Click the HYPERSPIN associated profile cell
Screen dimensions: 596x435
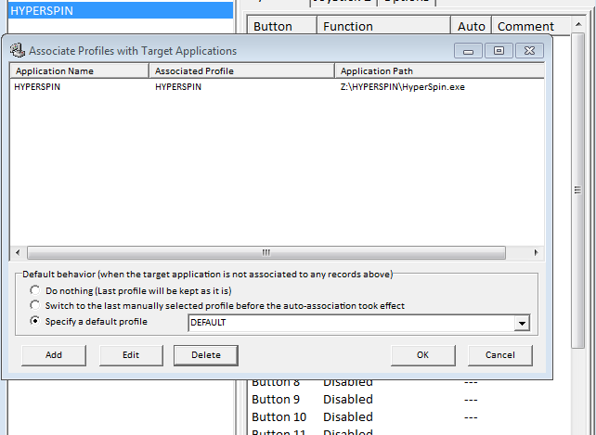pos(178,87)
